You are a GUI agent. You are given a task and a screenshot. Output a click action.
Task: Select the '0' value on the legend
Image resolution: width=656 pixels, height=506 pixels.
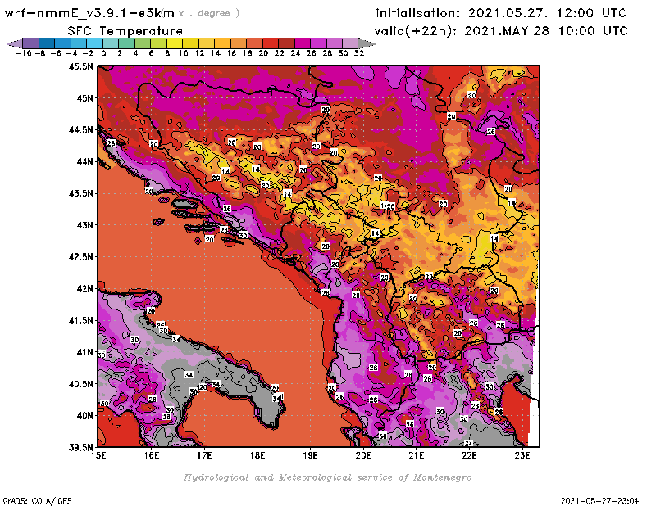pyautogui.click(x=103, y=53)
